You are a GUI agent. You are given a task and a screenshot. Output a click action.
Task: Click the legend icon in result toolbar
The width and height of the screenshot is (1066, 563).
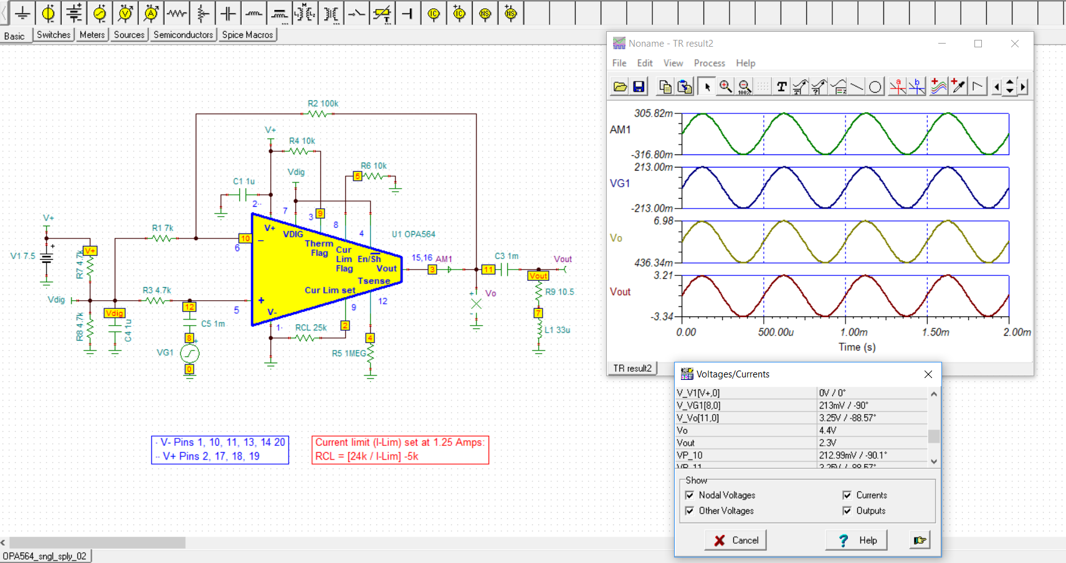tap(839, 87)
